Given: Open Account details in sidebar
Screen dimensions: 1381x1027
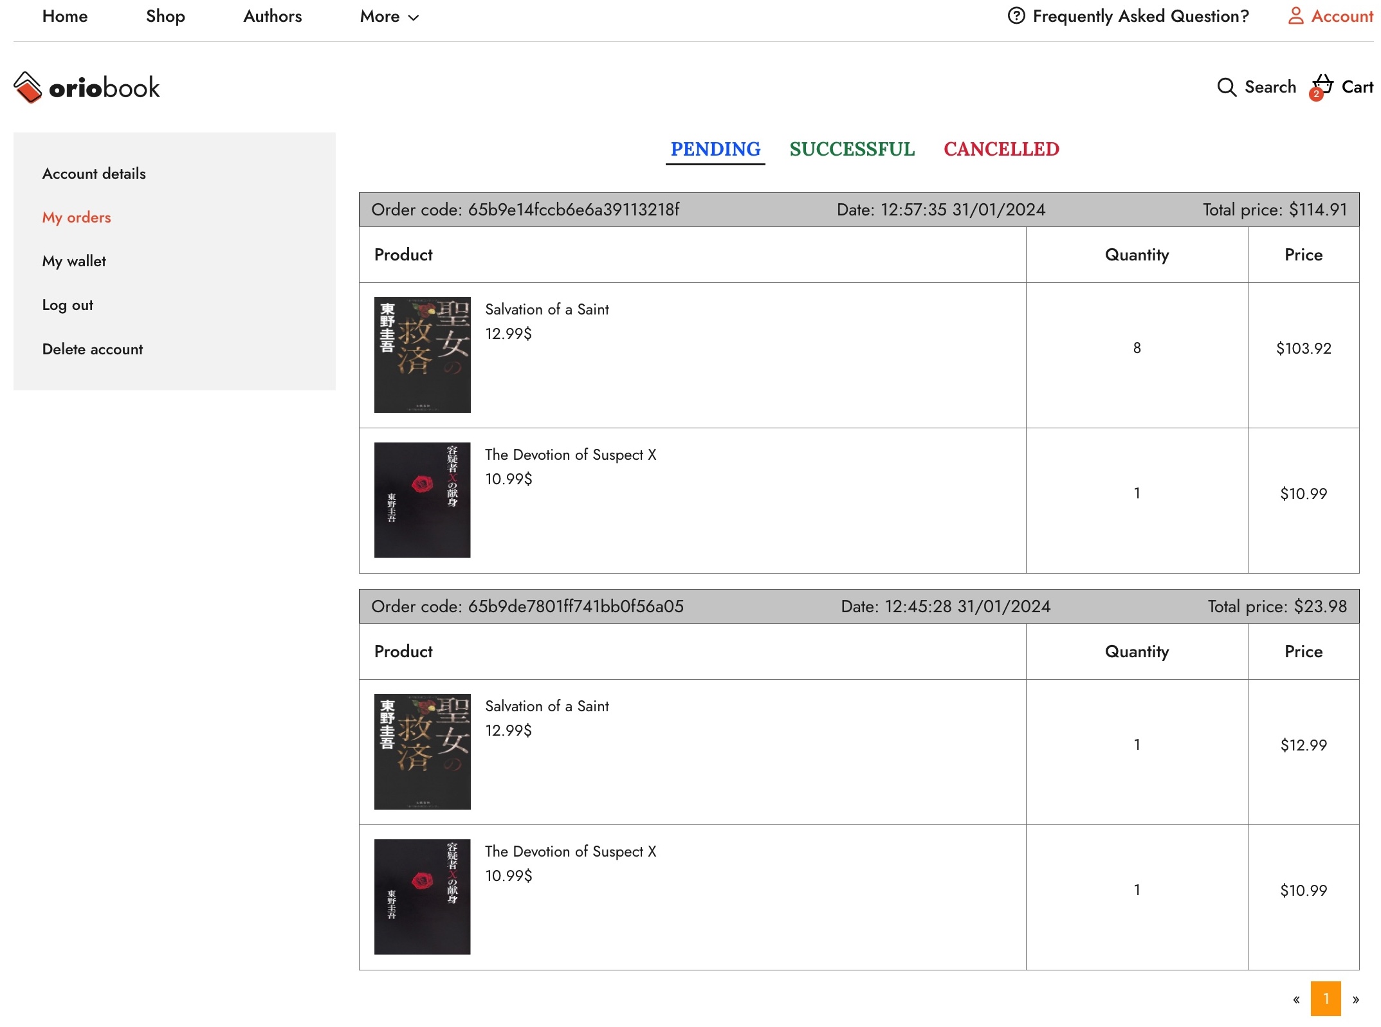Looking at the screenshot, I should 94,174.
